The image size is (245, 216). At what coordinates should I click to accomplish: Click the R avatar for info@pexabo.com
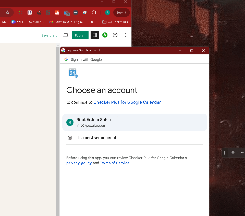(70, 122)
